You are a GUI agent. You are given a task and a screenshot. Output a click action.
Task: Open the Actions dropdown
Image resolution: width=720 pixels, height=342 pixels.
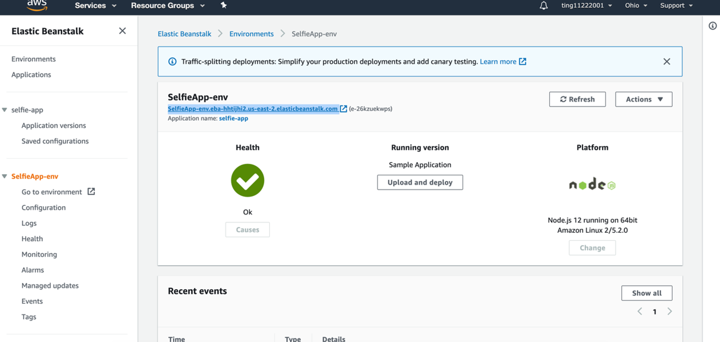tap(643, 99)
